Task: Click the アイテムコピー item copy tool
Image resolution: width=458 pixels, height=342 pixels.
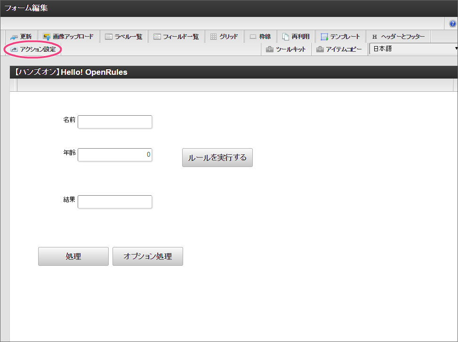Action: pyautogui.click(x=339, y=49)
